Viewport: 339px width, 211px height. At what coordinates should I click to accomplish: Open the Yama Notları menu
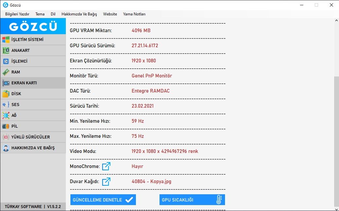(x=134, y=14)
